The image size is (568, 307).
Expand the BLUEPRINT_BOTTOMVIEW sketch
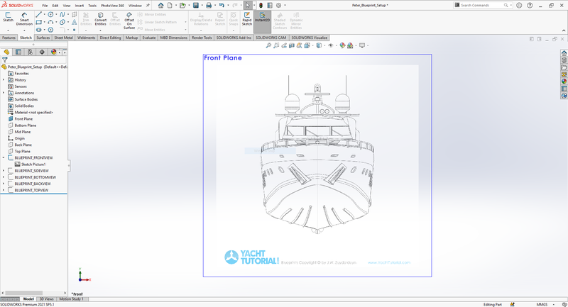coord(4,177)
